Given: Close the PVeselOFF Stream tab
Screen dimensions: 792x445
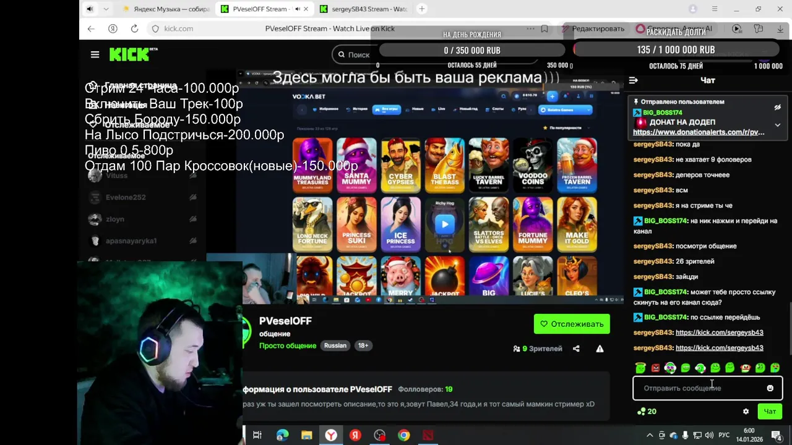Looking at the screenshot, I should [x=306, y=9].
